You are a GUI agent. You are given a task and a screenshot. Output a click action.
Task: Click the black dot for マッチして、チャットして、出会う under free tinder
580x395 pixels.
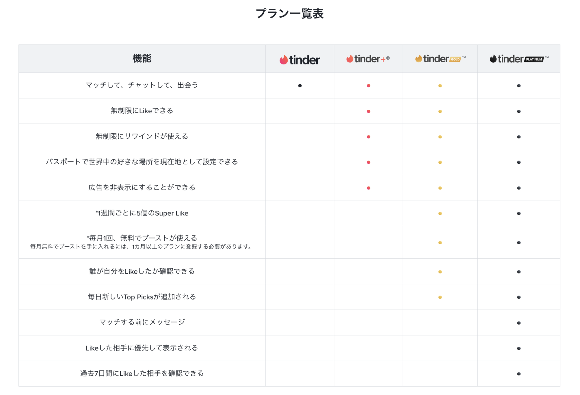(x=299, y=86)
